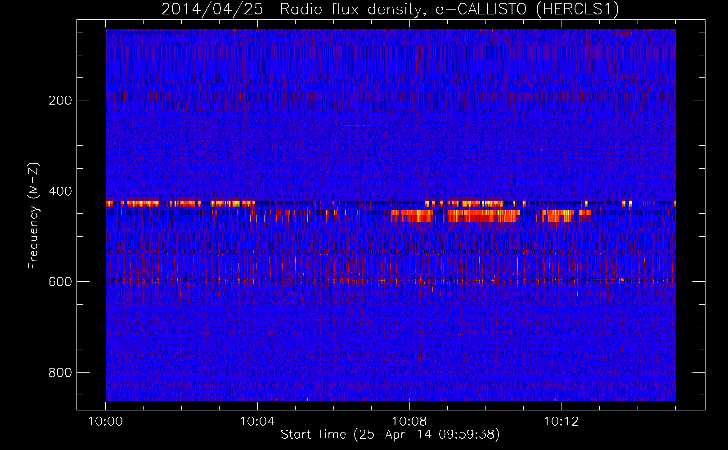The height and width of the screenshot is (450, 728).
Task: Click the 200 frequency tick label
Action: click(x=60, y=100)
